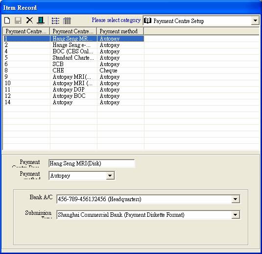
Task: Select the Autopay BOC row
Action: (73, 96)
